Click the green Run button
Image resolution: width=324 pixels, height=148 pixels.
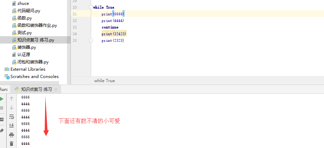(1, 99)
